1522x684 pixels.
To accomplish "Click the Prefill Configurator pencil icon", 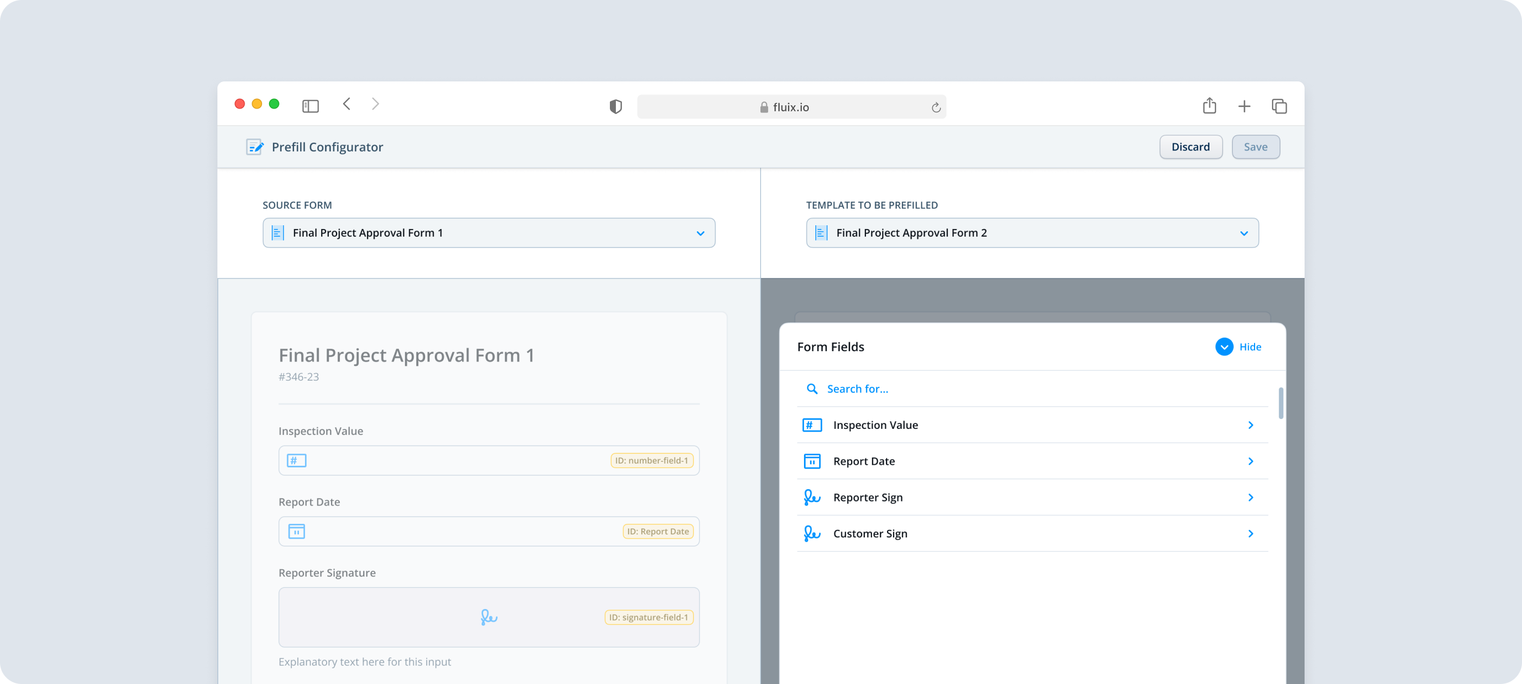I will coord(254,147).
